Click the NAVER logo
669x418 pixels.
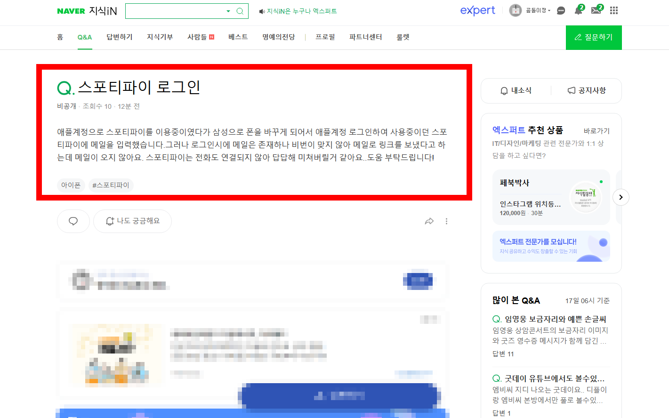click(x=71, y=11)
